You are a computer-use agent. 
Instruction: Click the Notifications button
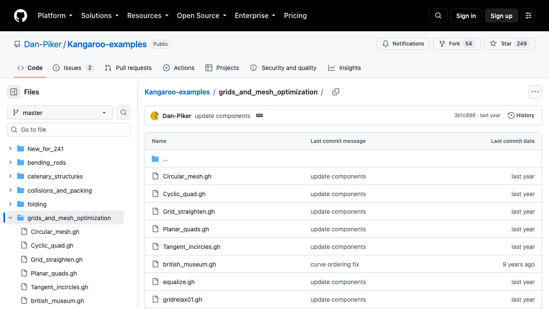click(403, 44)
